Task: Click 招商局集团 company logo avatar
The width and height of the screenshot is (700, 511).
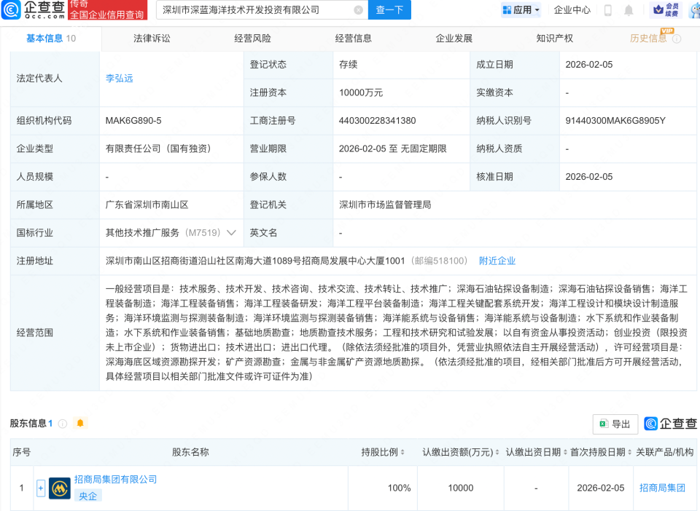Action: [x=59, y=488]
